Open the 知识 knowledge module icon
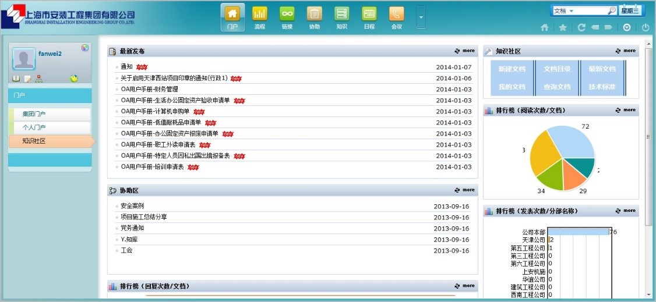Screen dimensions: 656x302 coord(342,14)
